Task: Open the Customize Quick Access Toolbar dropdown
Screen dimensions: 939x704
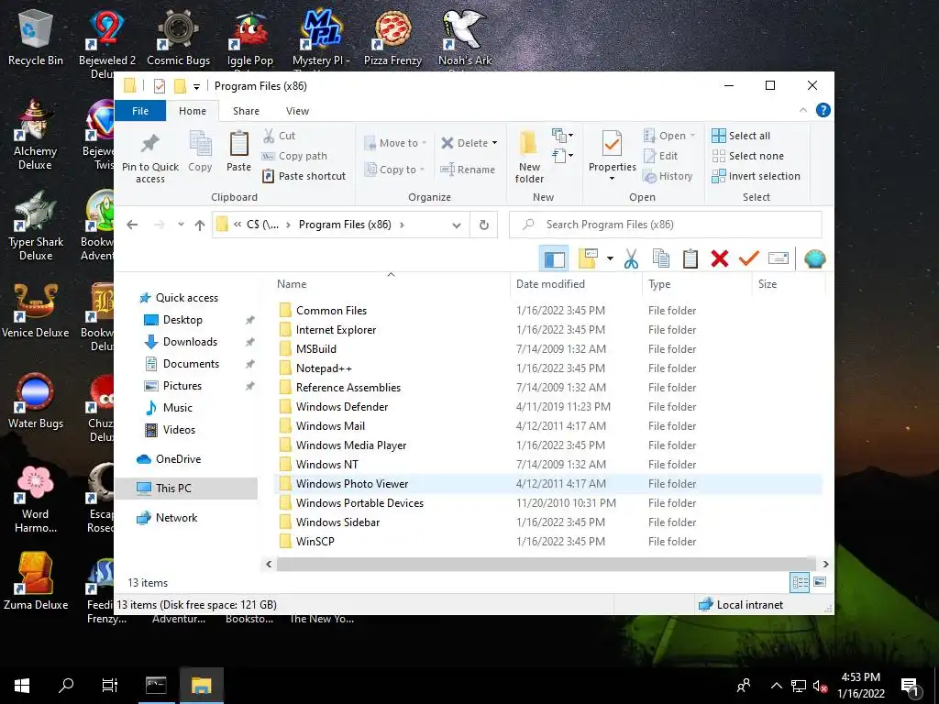Action: coord(196,87)
